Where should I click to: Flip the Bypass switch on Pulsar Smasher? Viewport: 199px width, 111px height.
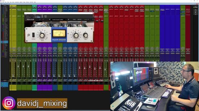click(x=33, y=35)
